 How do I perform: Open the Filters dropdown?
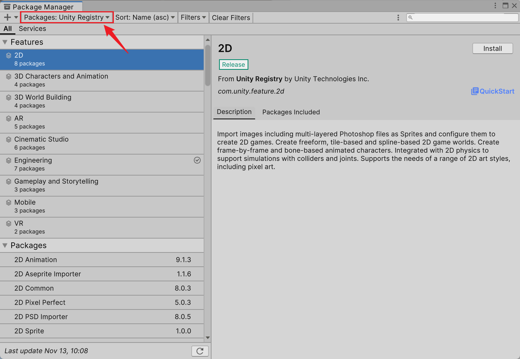(x=193, y=17)
